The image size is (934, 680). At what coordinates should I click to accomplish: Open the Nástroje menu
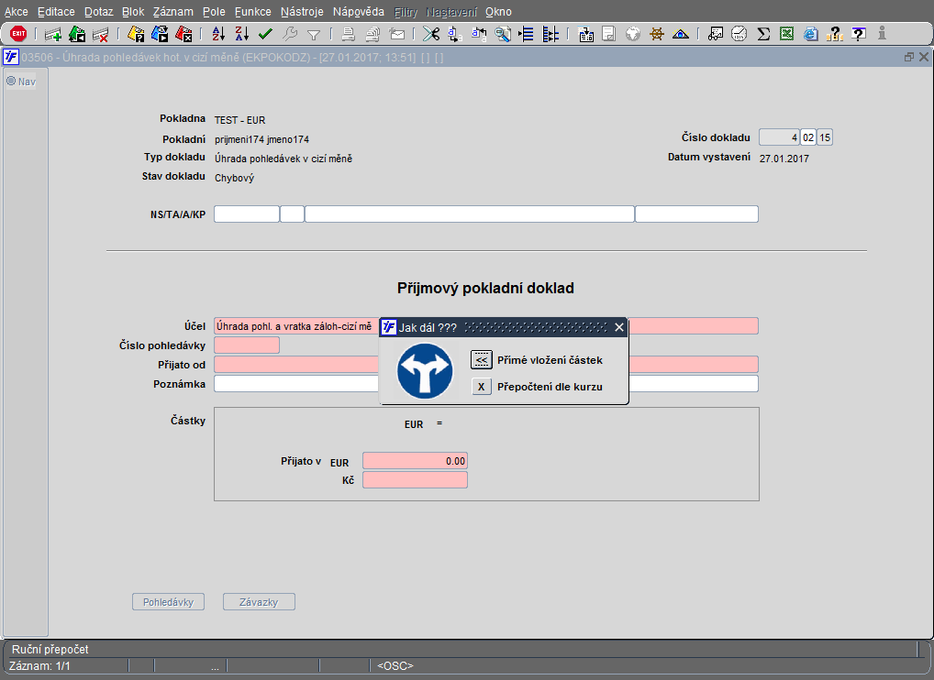302,12
